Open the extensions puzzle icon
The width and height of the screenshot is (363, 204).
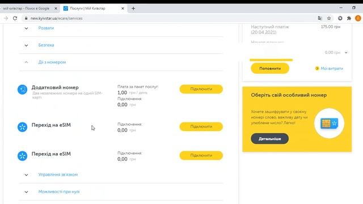pos(349,18)
